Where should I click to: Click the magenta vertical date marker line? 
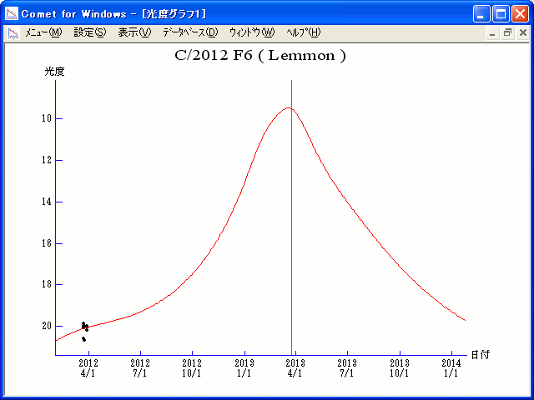[x=291, y=217]
